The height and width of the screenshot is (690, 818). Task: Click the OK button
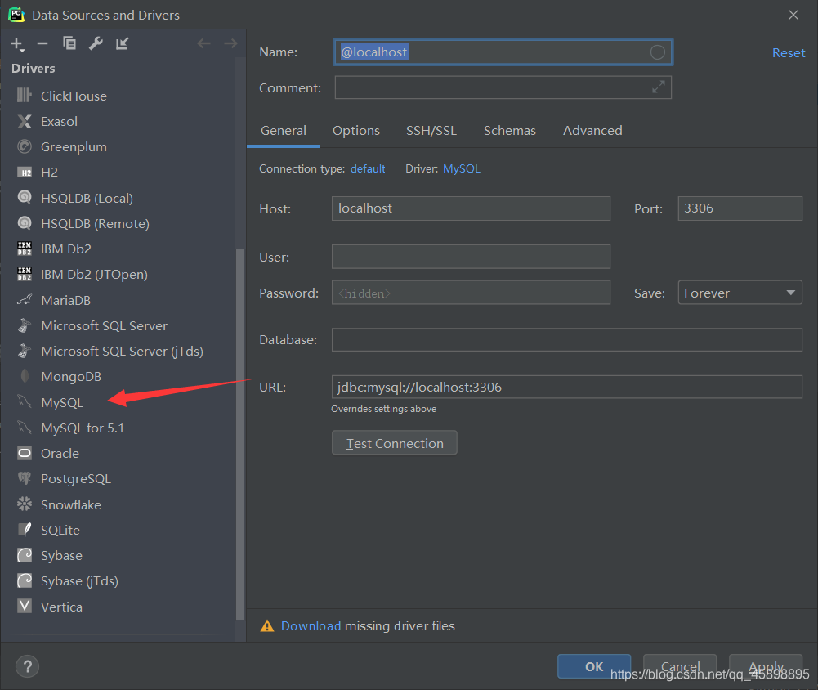tap(593, 666)
